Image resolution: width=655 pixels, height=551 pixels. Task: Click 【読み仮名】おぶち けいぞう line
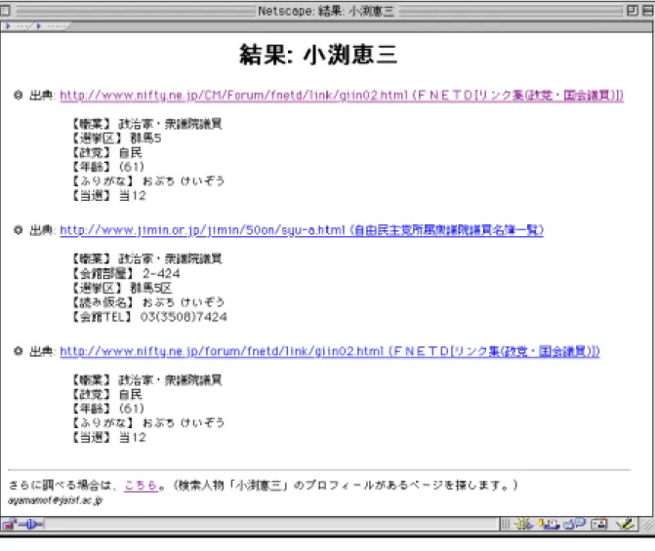tap(148, 301)
